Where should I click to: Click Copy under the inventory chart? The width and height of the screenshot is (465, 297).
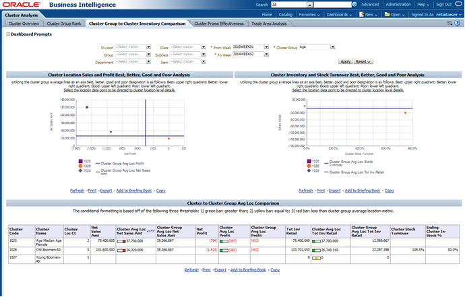click(x=390, y=191)
